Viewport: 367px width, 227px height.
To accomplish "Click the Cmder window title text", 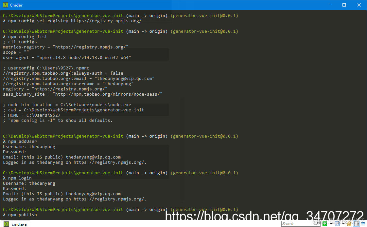I will (x=16, y=5).
